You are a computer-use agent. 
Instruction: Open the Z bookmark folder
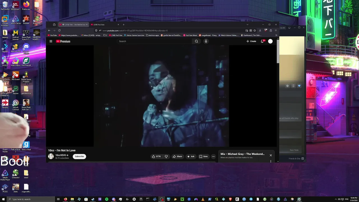click(105, 35)
